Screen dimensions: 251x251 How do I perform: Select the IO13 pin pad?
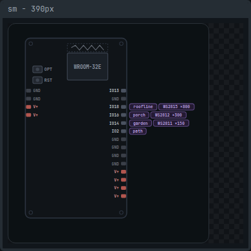click(124, 91)
